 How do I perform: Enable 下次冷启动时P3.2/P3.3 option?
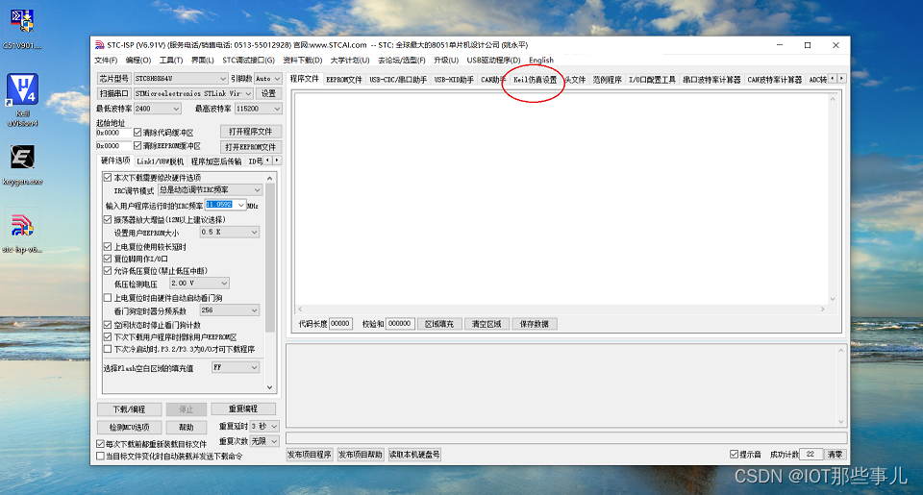pyautogui.click(x=108, y=349)
